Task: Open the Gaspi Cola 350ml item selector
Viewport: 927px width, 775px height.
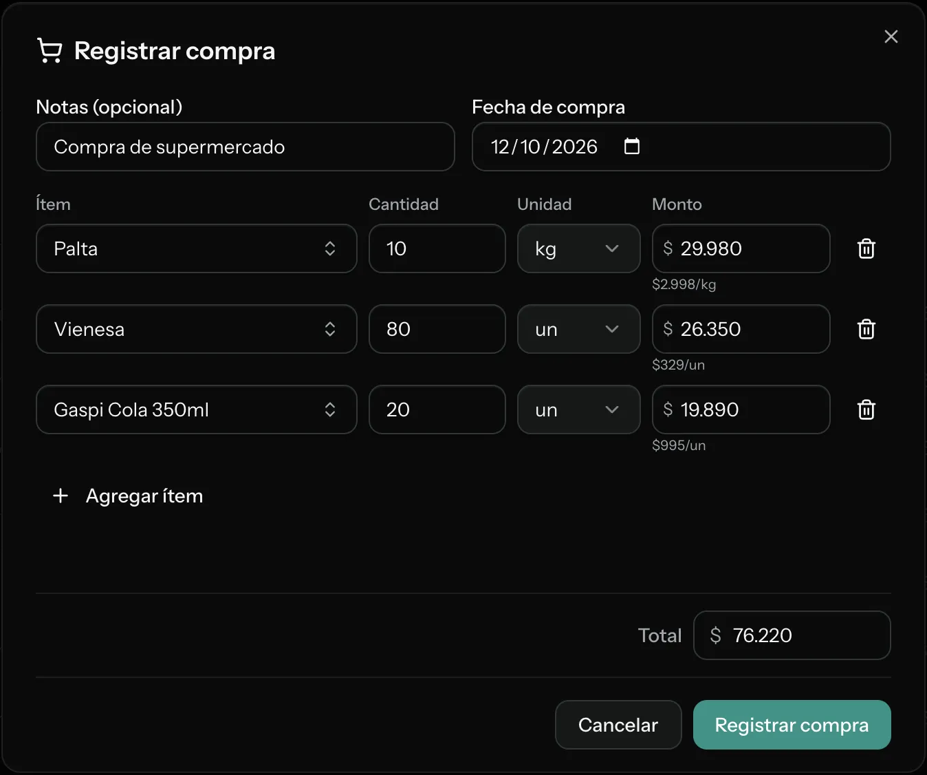Action: [x=197, y=410]
